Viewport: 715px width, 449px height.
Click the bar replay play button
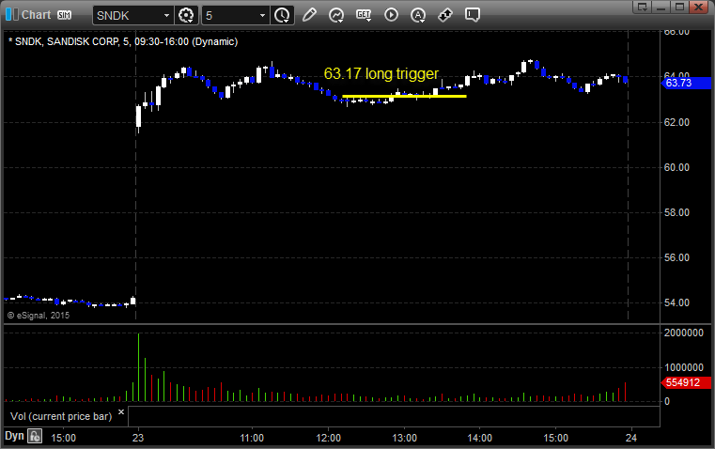tap(391, 15)
